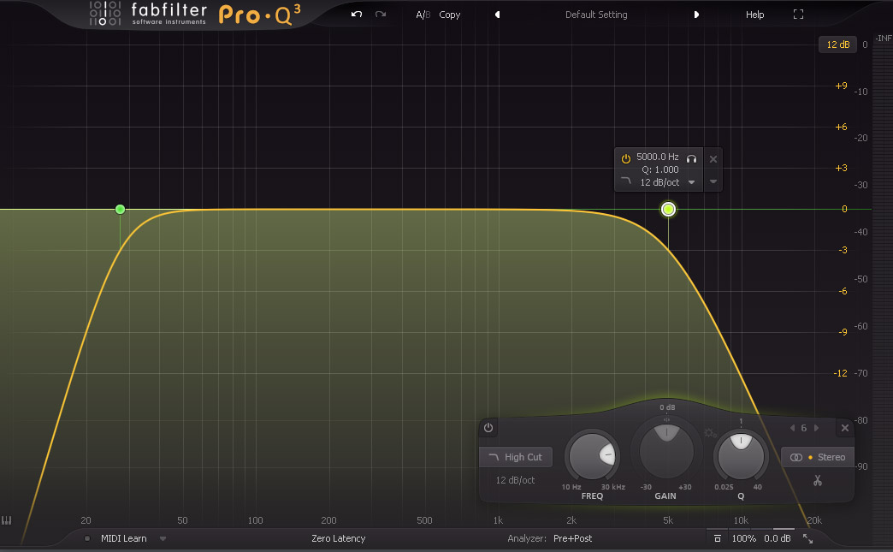Viewport: 893px width, 552px height.
Task: Toggle full screen mode icon
Action: [x=798, y=15]
